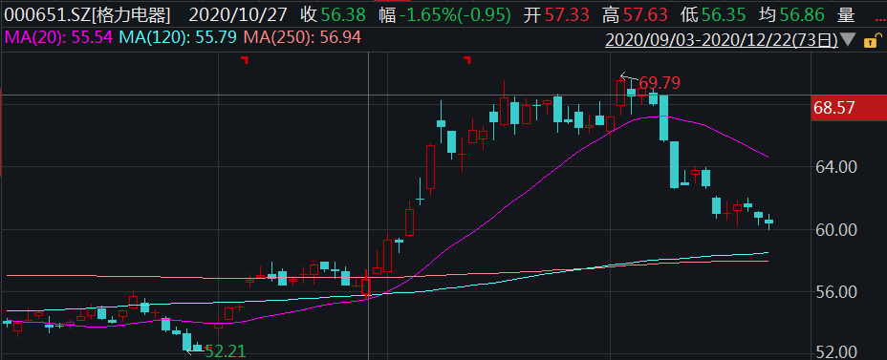Screen dimensions: 887x360
Task: Click the right red info marker above chart
Action: pos(467,59)
